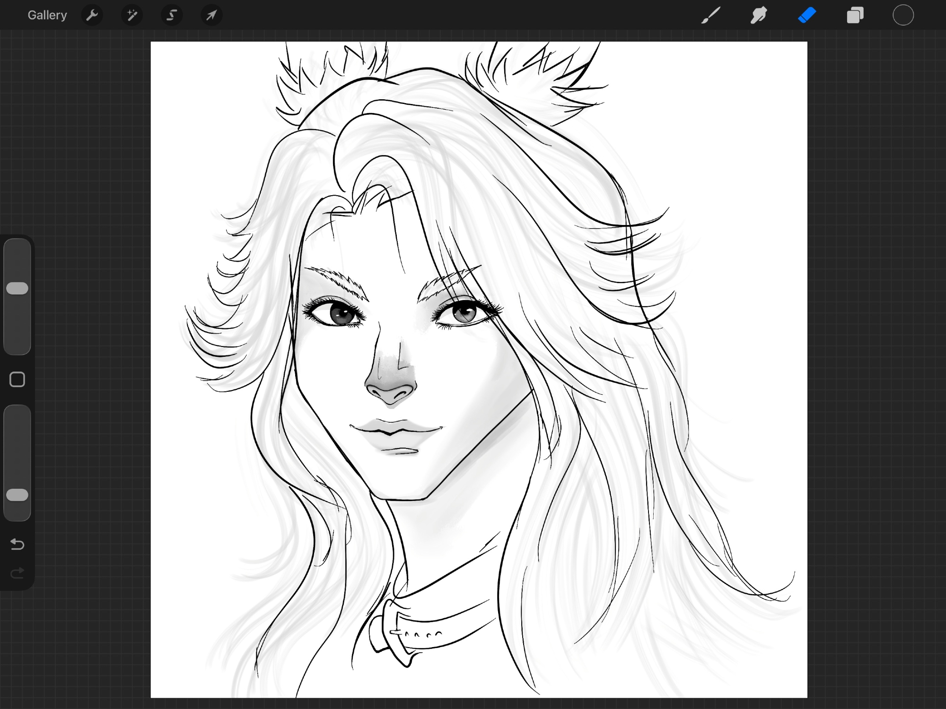Activate the Transform arrow tool

[211, 15]
